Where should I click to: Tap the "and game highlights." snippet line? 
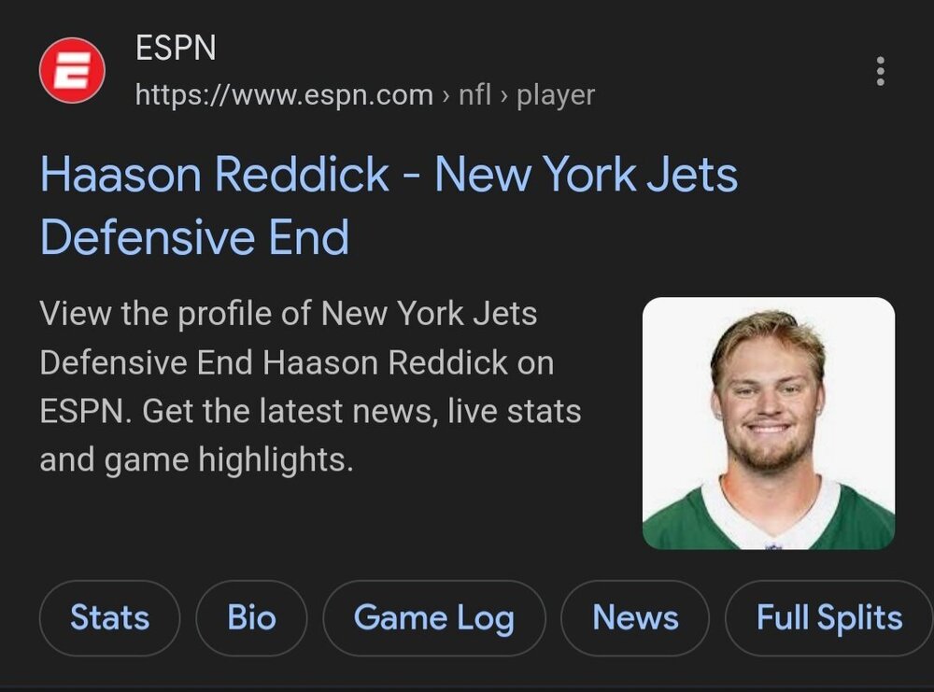196,459
